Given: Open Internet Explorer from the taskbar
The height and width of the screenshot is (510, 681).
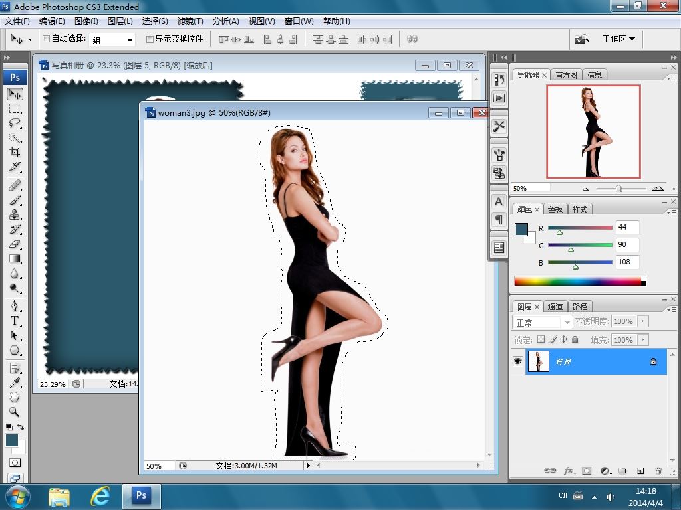Looking at the screenshot, I should [x=100, y=495].
